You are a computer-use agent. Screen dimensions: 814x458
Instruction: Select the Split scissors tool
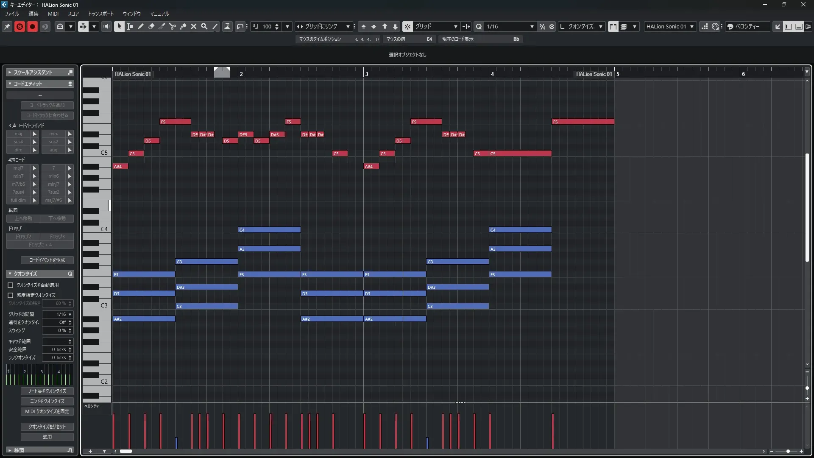coord(173,26)
